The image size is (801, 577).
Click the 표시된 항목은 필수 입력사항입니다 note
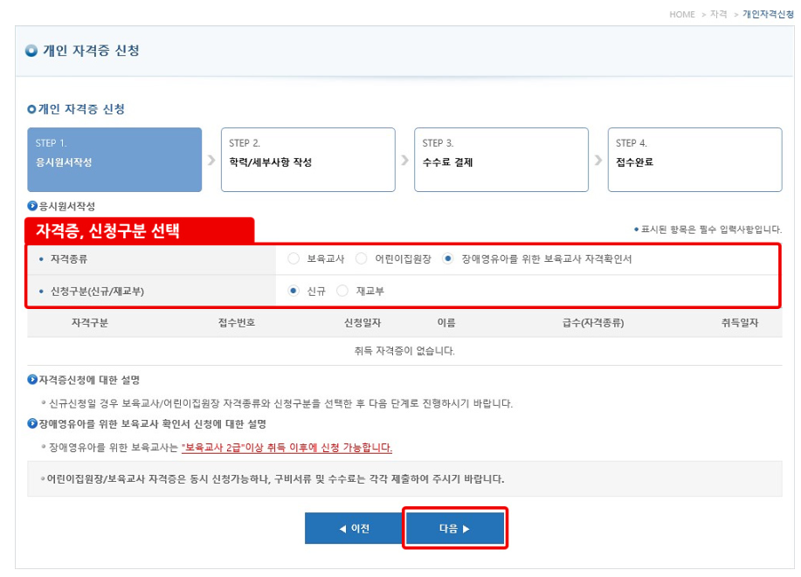tap(711, 230)
